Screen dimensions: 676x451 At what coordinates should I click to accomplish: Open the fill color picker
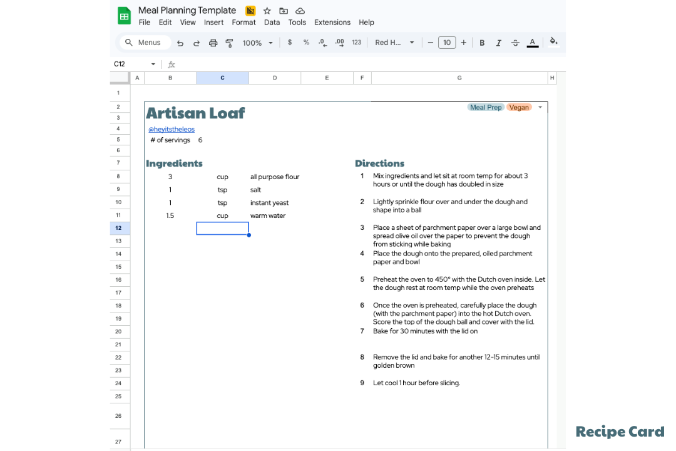(553, 41)
